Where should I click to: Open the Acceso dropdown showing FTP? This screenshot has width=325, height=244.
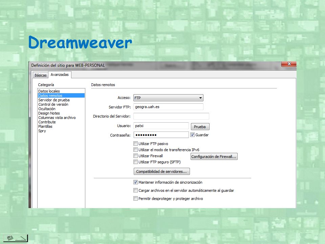coord(168,98)
